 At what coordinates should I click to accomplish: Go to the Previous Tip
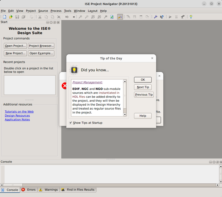pos(144,95)
